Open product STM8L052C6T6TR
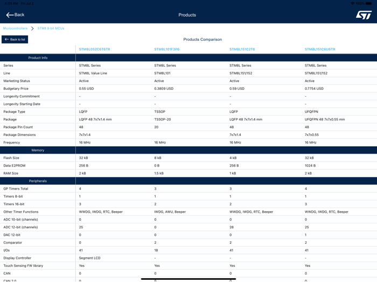This screenshot has height=282, width=377. click(x=94, y=49)
